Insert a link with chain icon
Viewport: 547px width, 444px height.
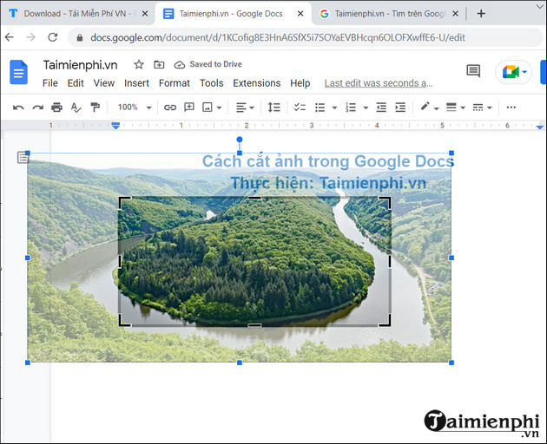click(170, 108)
